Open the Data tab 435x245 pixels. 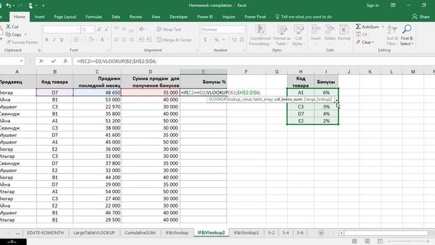116,16
